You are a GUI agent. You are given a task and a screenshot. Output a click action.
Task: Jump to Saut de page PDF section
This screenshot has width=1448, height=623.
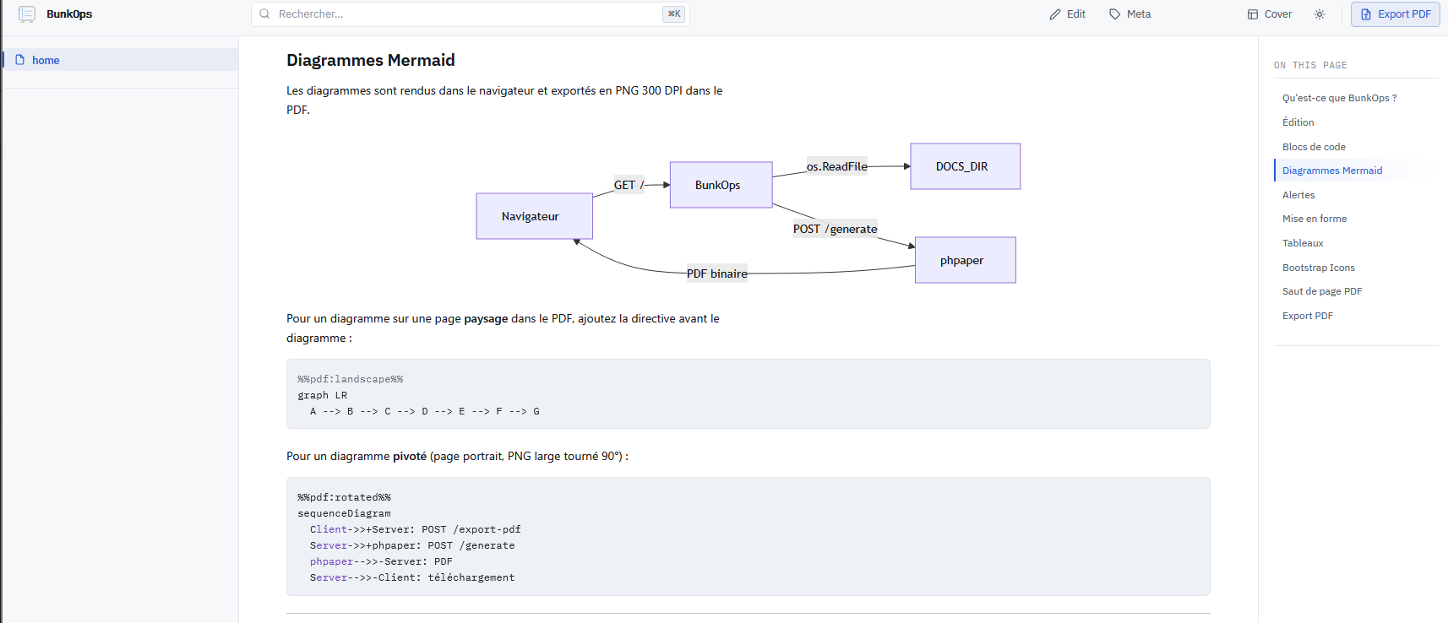pos(1322,291)
